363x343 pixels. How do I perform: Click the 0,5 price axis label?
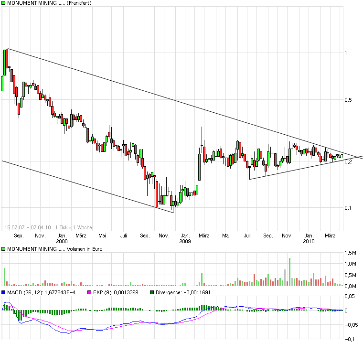[x=348, y=100]
